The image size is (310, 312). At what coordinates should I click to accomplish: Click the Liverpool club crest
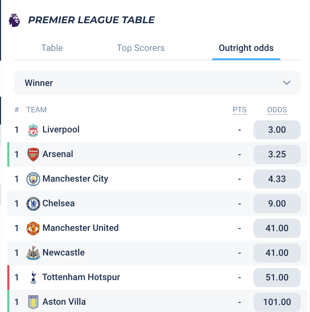33,130
